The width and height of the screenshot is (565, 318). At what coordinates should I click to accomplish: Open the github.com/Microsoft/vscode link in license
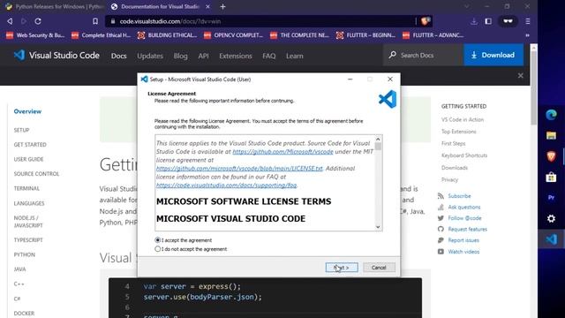pos(282,152)
